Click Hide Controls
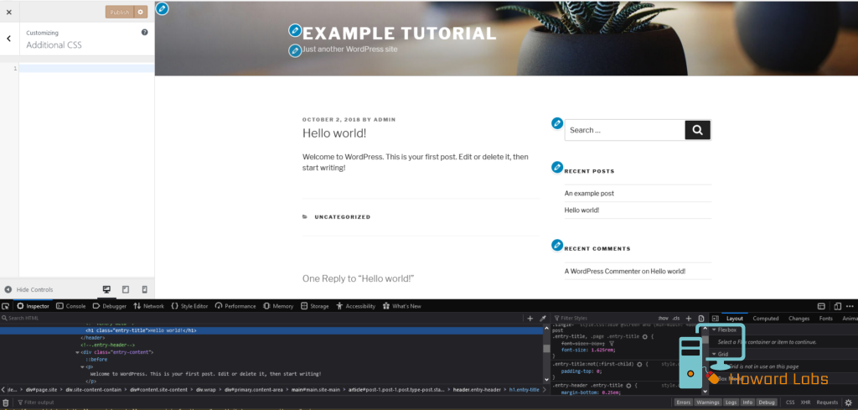This screenshot has height=410, width=858. (x=29, y=289)
